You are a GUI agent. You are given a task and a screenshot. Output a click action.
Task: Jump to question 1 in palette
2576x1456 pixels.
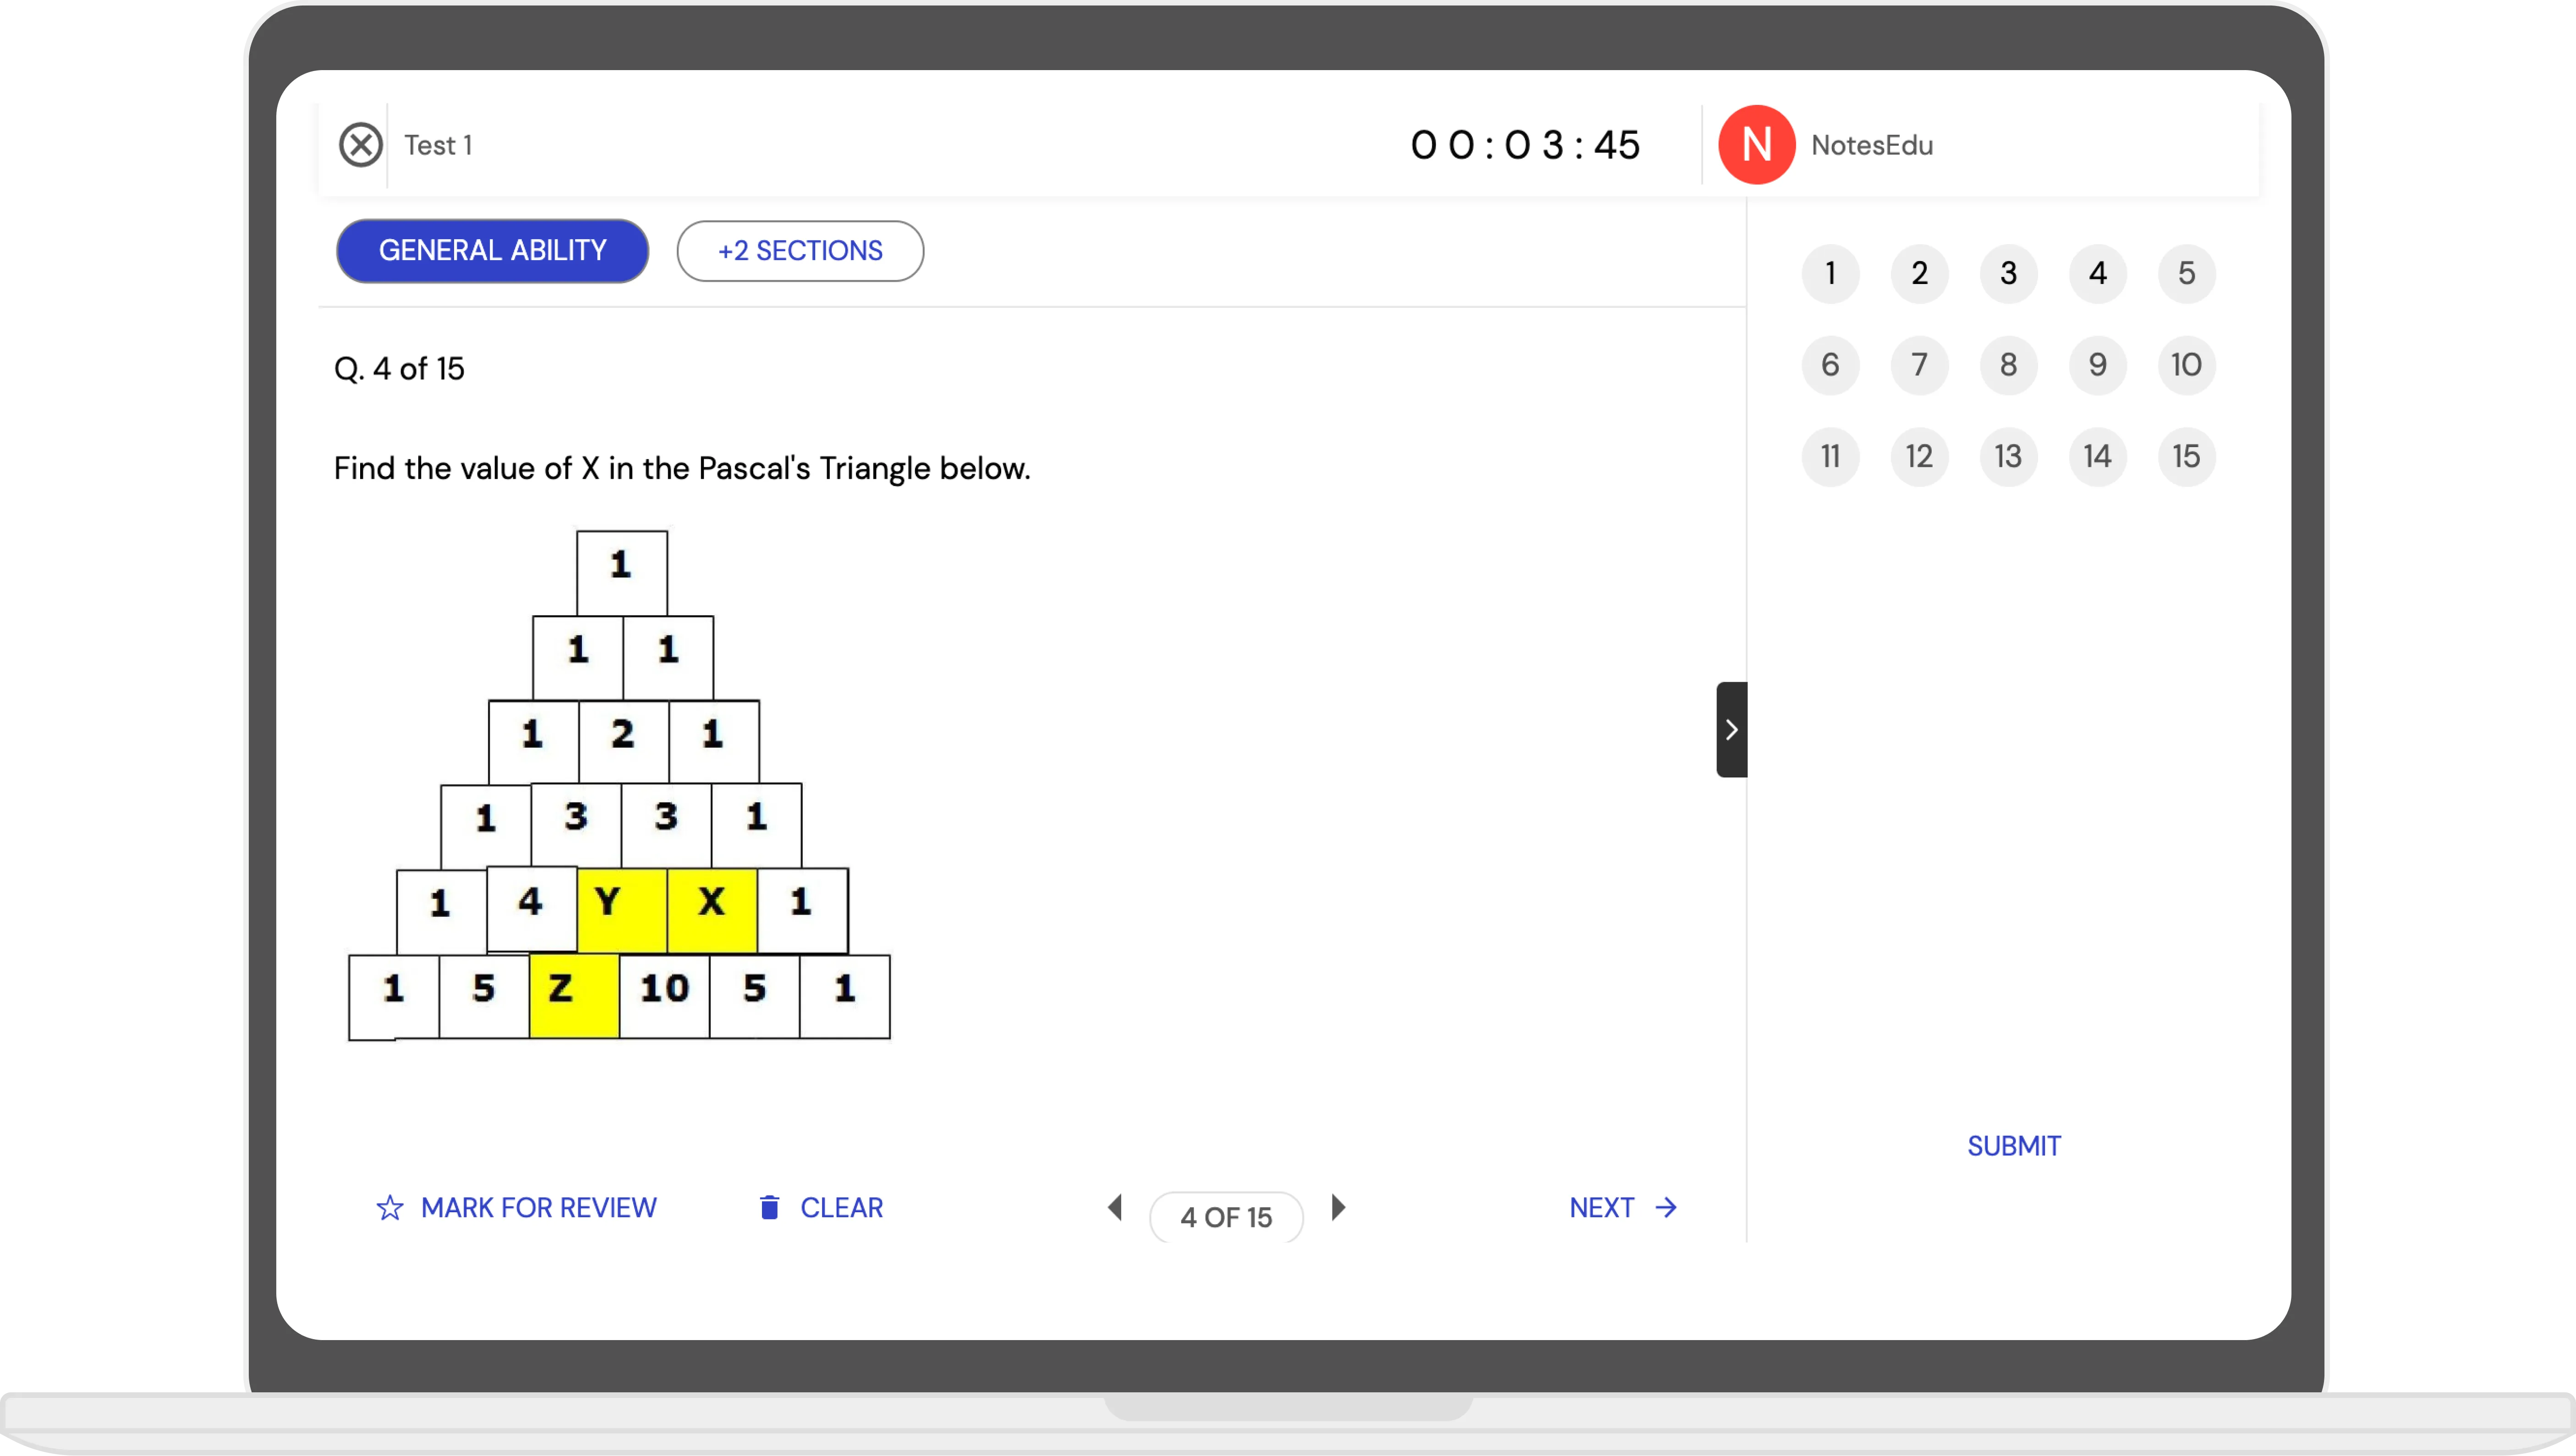[x=1830, y=274]
